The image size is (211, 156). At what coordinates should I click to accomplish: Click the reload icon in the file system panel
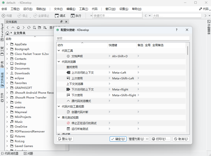pos(29,27)
